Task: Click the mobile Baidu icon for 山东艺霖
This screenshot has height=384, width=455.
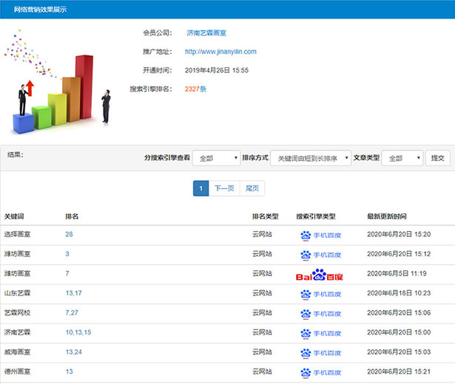Action: 320,293
